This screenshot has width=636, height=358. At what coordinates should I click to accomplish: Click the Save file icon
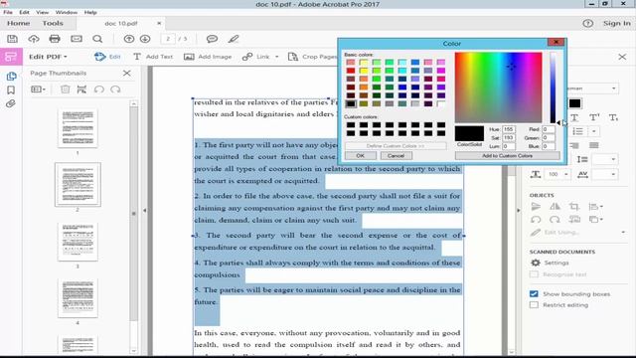tap(12, 39)
